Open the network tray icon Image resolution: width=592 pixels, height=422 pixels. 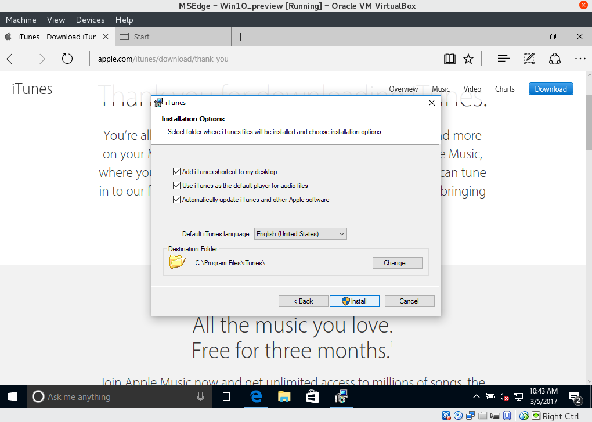click(x=518, y=396)
